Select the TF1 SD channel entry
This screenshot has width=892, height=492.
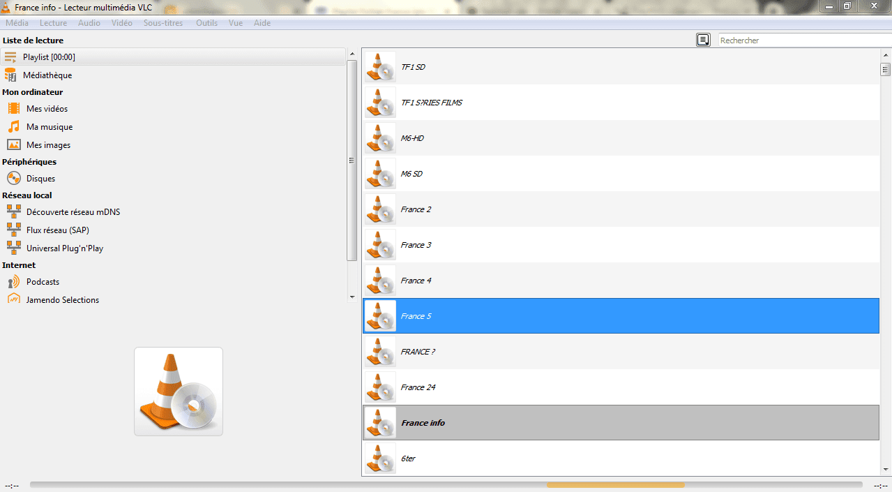pos(621,67)
